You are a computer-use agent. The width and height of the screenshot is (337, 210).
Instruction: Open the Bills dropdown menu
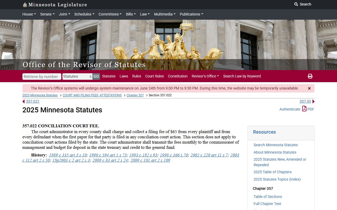pyautogui.click(x=131, y=14)
